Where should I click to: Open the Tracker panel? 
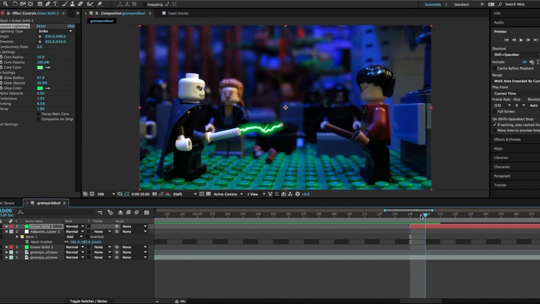point(500,185)
